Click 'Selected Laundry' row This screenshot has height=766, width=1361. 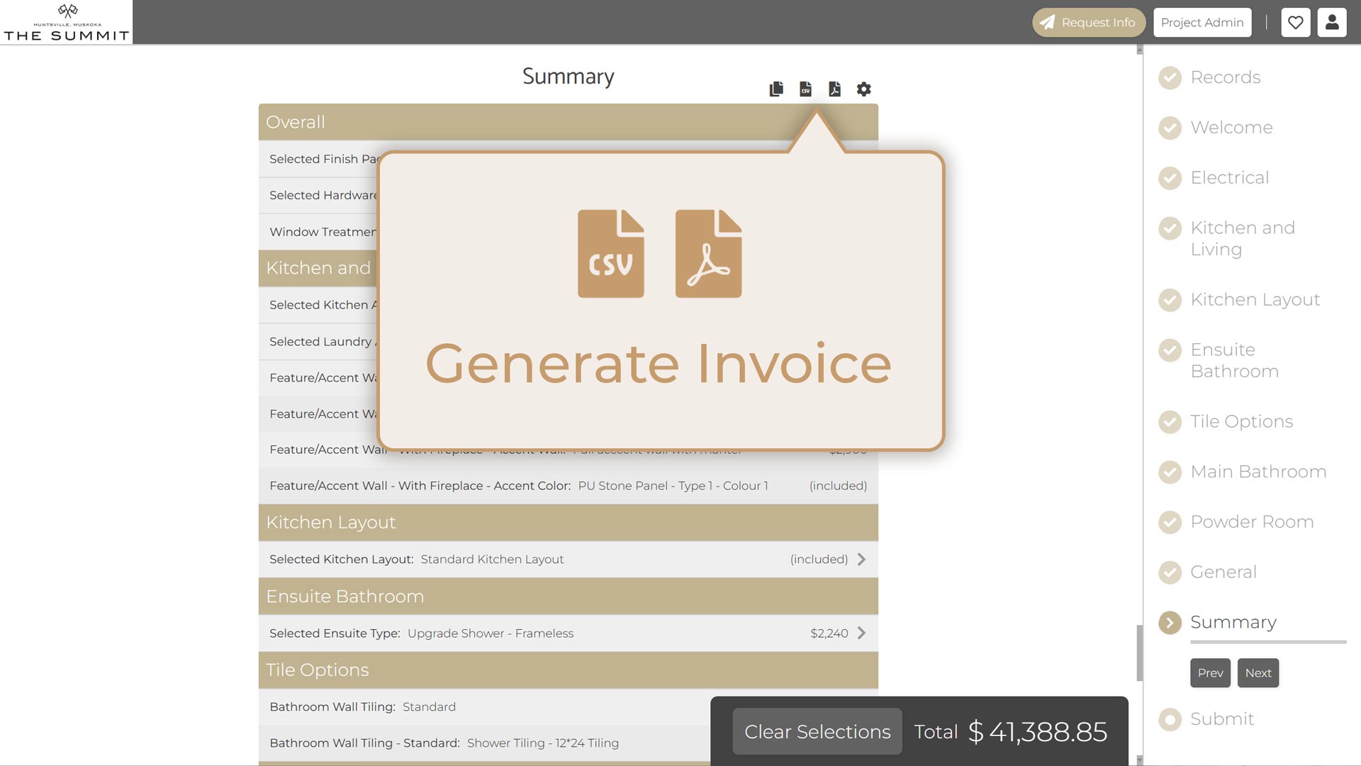pos(318,342)
